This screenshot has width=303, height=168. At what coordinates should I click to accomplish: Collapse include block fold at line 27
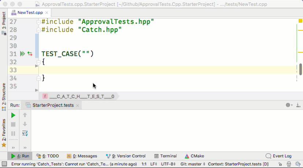tap(38, 22)
